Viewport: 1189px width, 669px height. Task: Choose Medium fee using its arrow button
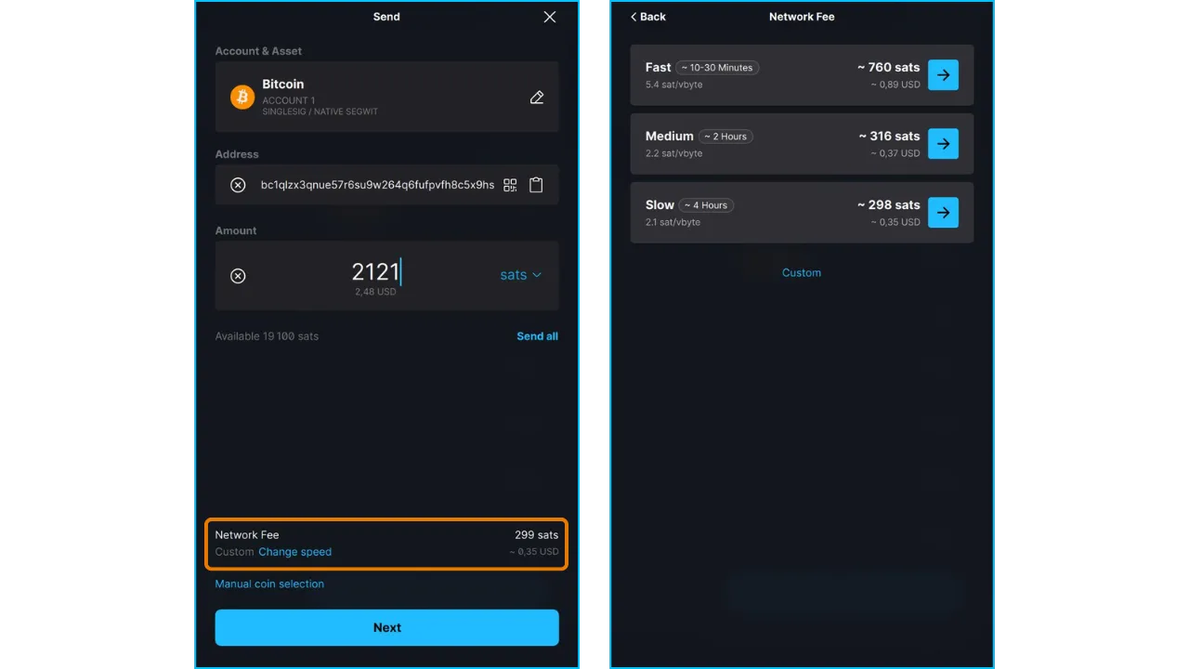(x=943, y=144)
